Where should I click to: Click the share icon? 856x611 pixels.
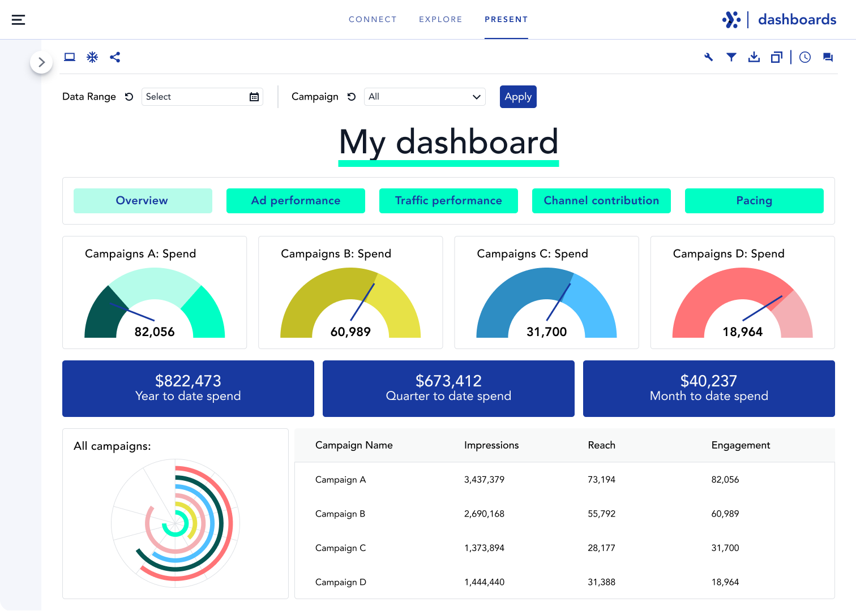pos(115,57)
